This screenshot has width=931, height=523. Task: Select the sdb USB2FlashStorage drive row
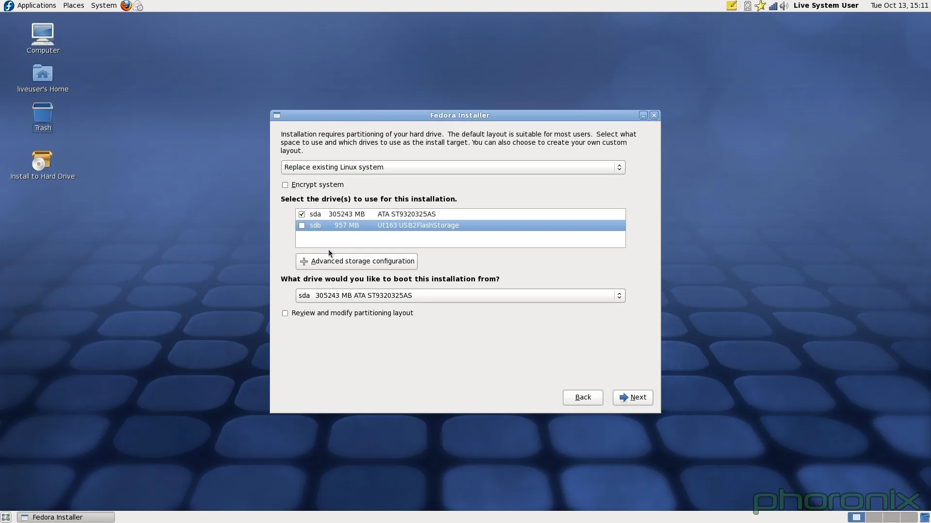click(460, 226)
